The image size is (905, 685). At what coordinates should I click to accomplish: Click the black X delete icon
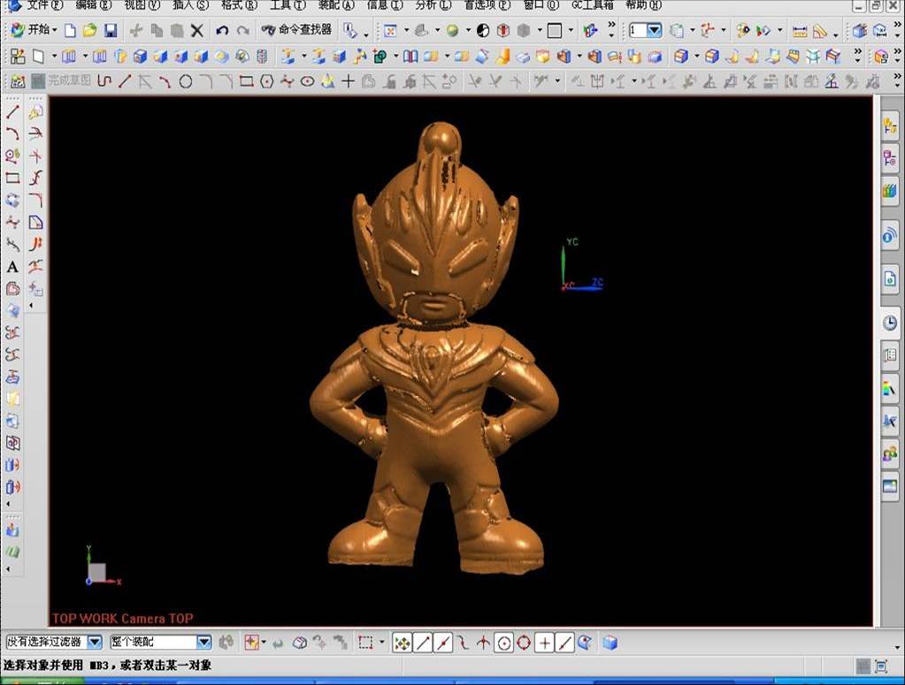pyautogui.click(x=196, y=31)
